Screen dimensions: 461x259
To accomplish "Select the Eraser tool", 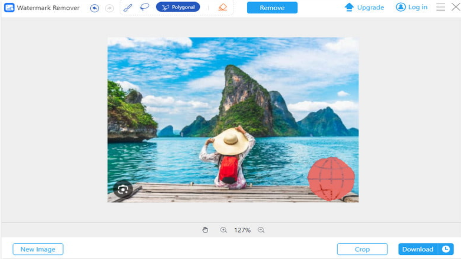I will [x=223, y=7].
